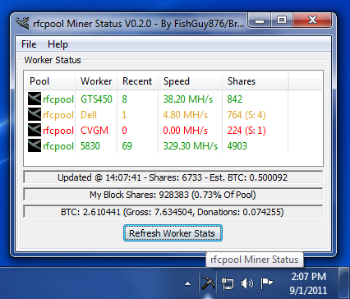Open the File menu
The width and height of the screenshot is (350, 299).
coord(29,44)
